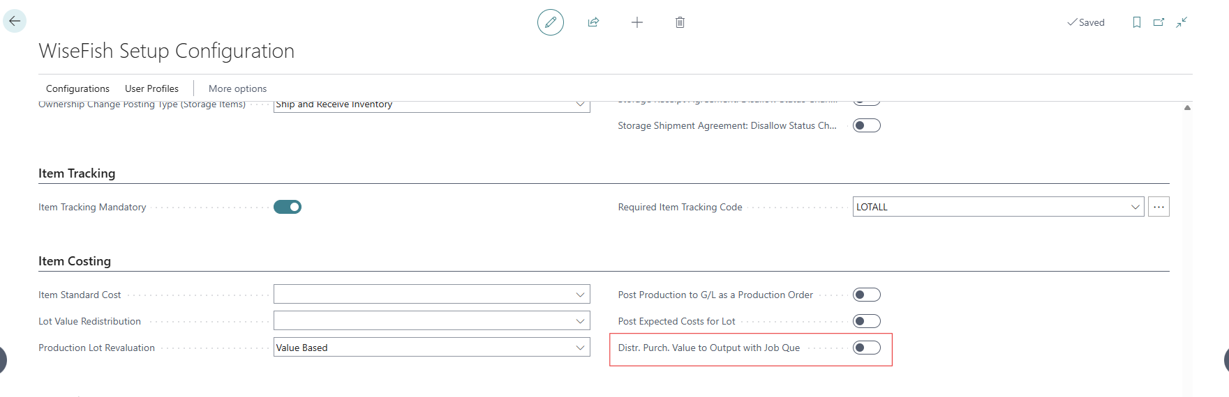Open the User Profiles menu

point(151,88)
